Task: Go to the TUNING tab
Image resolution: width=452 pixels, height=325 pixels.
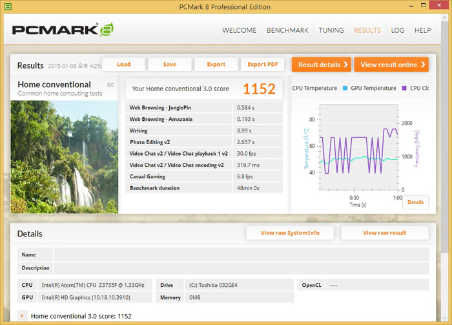Action: 331,30
